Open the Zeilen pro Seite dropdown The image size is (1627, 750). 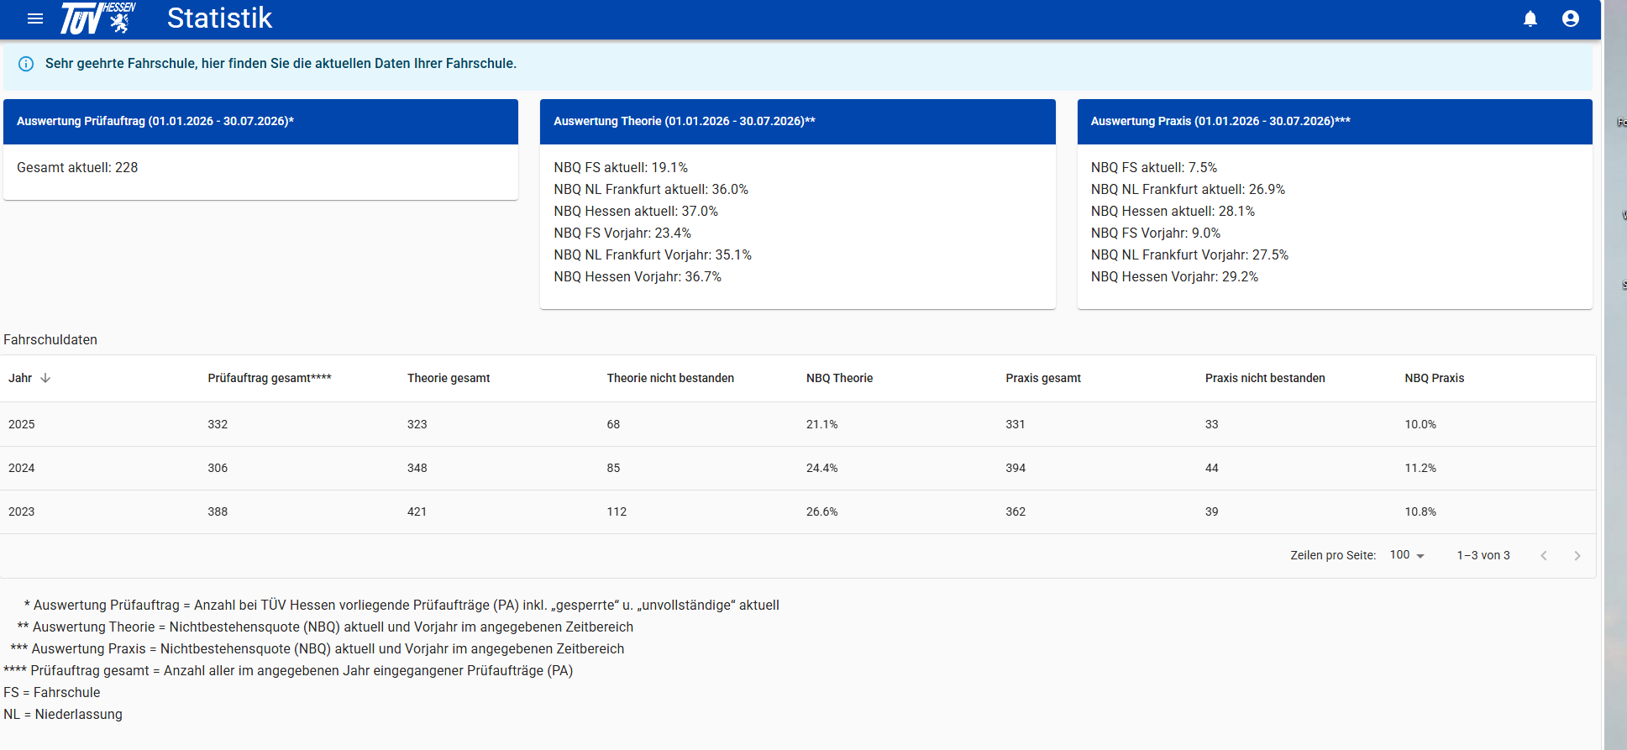tap(1408, 555)
